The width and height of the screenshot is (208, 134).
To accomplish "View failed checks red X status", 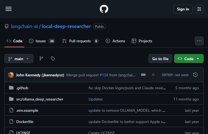I will point(153,75).
